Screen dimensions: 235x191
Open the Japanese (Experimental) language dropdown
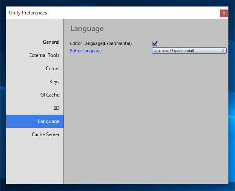189,51
